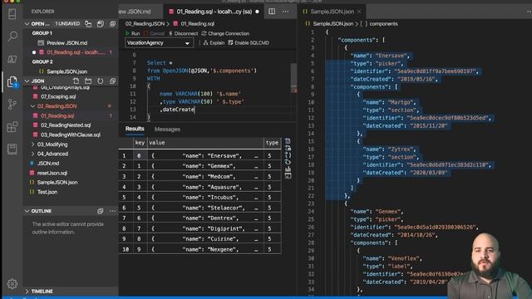This screenshot has height=299, width=532.
Task: Split the SQL editor to the right
Action: 272,12
